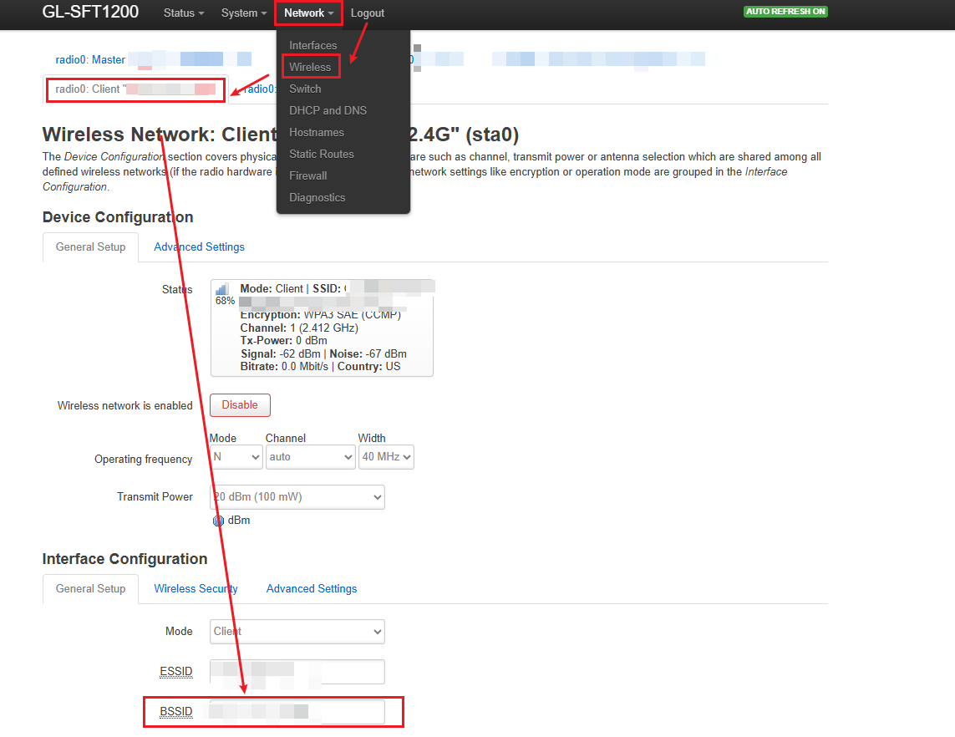Expand the Transmit Power dropdown
The width and height of the screenshot is (955, 737).
[297, 497]
